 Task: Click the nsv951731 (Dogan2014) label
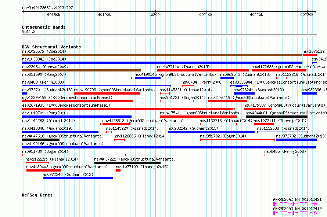point(183,98)
